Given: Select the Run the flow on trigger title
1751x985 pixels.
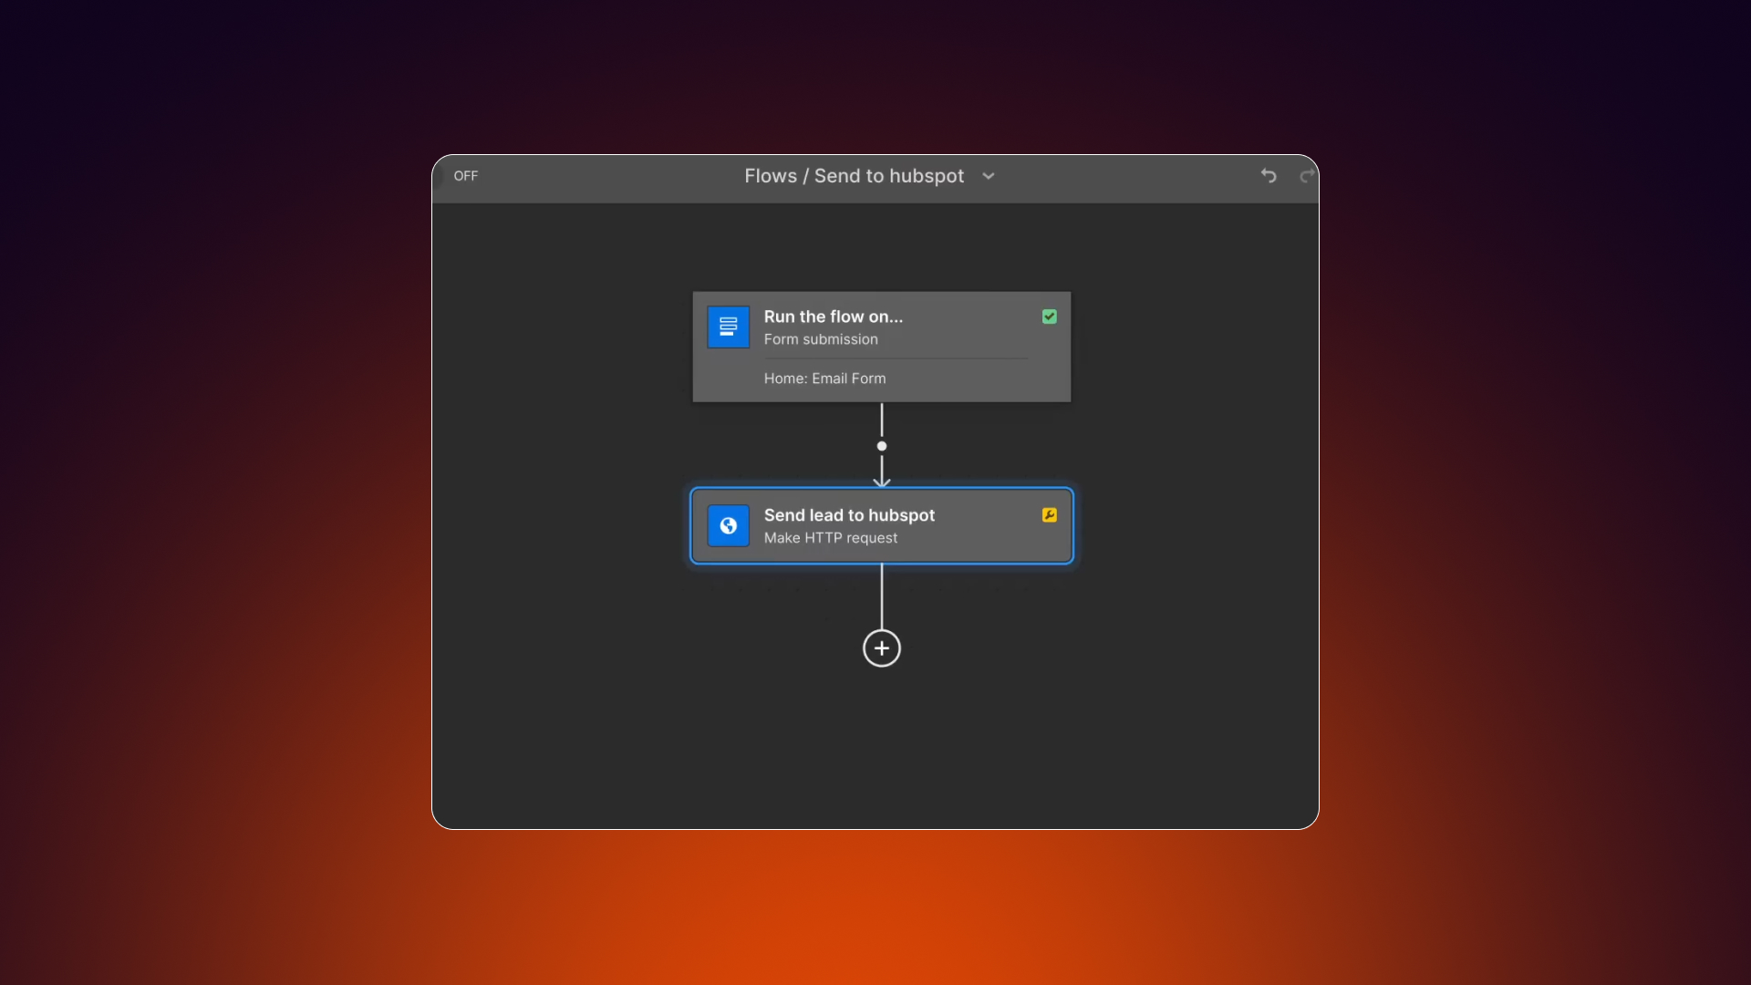Looking at the screenshot, I should tap(833, 316).
